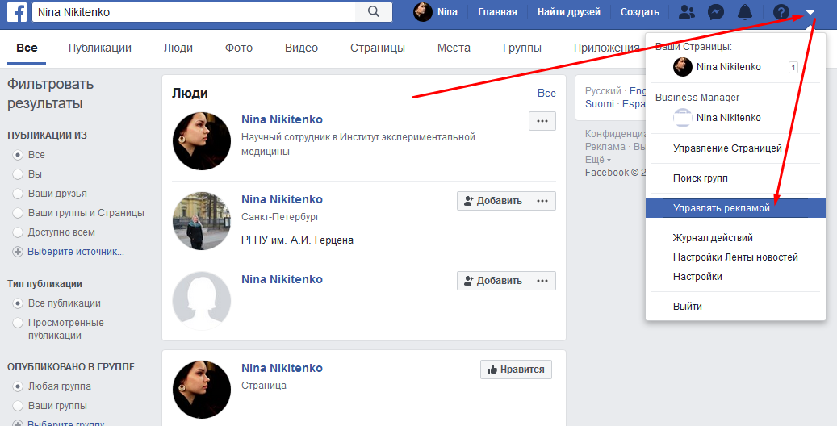Viewport: 837px width, 426px height.
Task: Click the Санкт-Петербург Nina Nikitenko photo
Action: [202, 221]
